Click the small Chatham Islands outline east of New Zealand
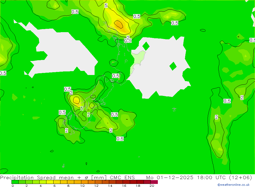 [x=174, y=109]
